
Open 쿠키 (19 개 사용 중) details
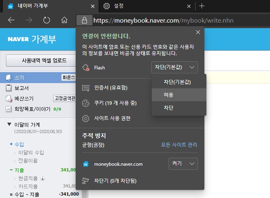[x=115, y=103]
